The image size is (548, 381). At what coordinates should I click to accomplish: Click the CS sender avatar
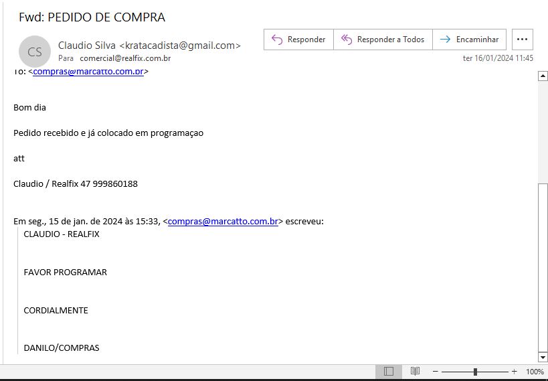pos(35,52)
